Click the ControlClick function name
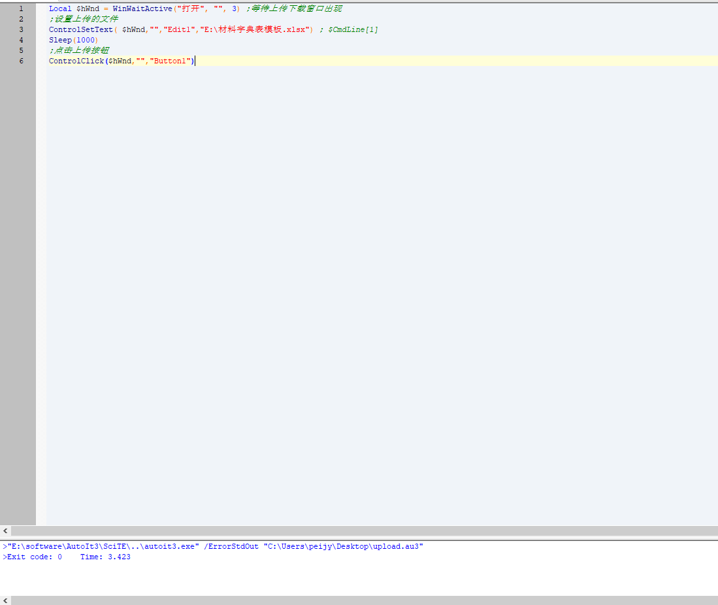This screenshot has height=605, width=718. point(76,61)
